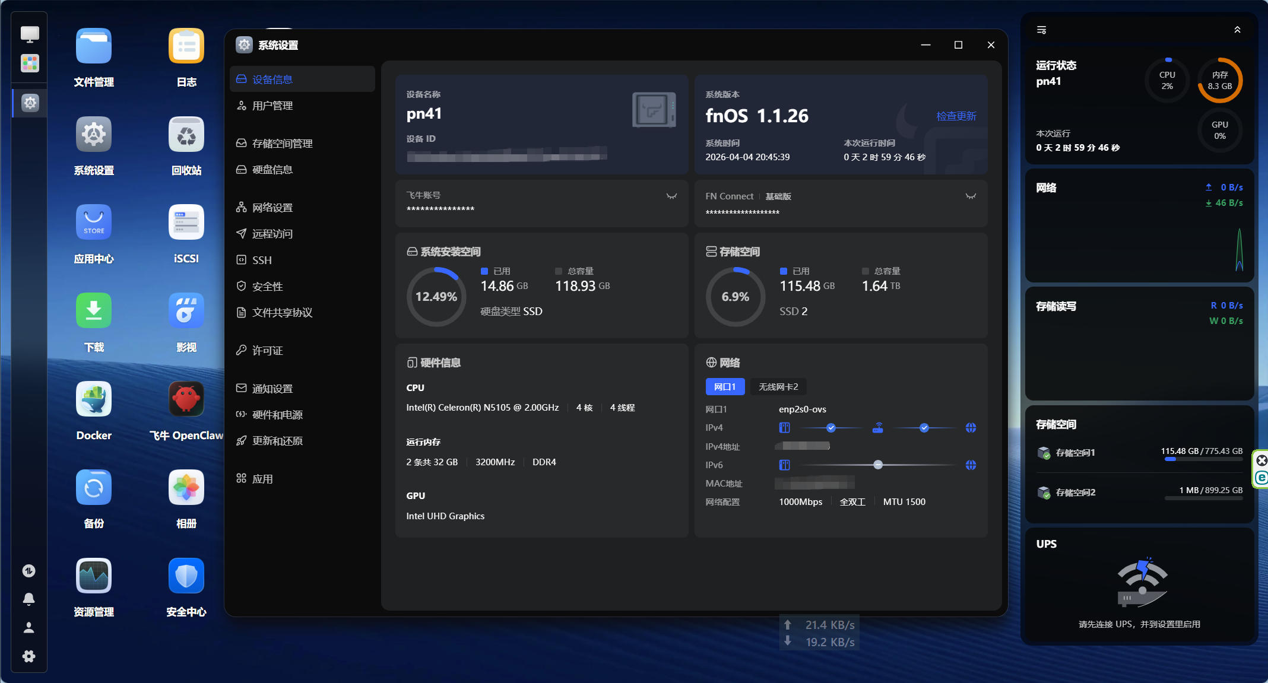
Task: Click the pn41 device thumbnail image
Action: [654, 110]
